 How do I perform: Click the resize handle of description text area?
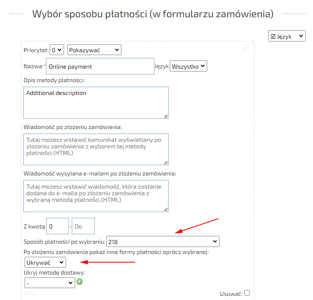click(165, 115)
